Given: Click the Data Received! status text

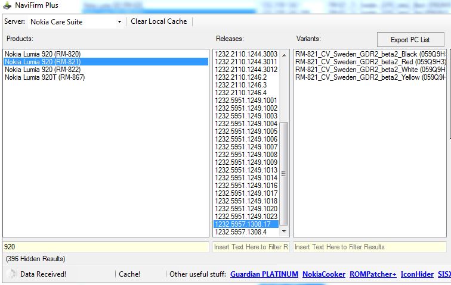Looking at the screenshot, I should [43, 274].
